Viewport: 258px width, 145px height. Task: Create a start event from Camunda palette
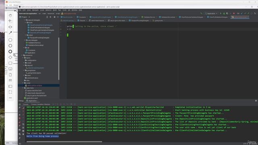pyautogui.click(x=10, y=40)
